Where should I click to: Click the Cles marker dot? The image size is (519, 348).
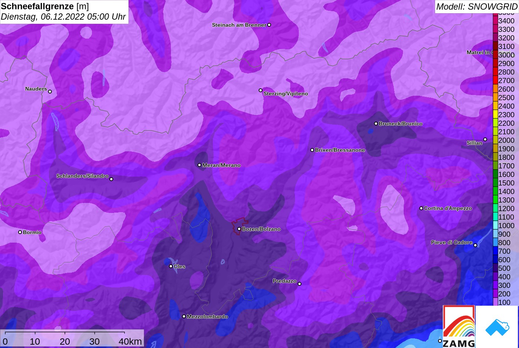point(171,266)
